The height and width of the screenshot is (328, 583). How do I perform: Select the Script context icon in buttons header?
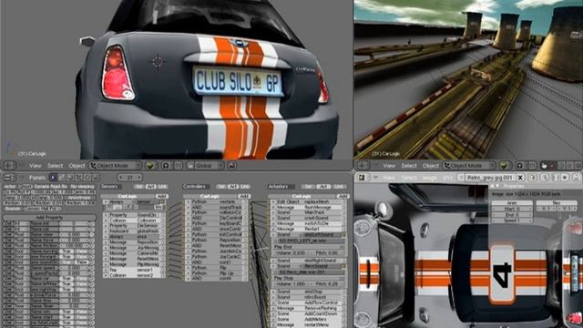pyautogui.click(x=61, y=178)
